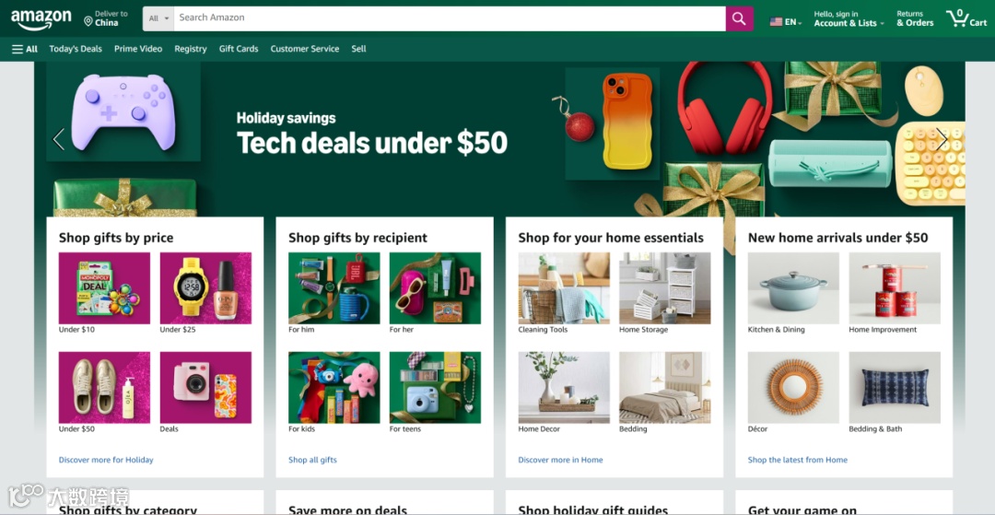
Task: Open Returns & Orders link
Action: coord(915,18)
